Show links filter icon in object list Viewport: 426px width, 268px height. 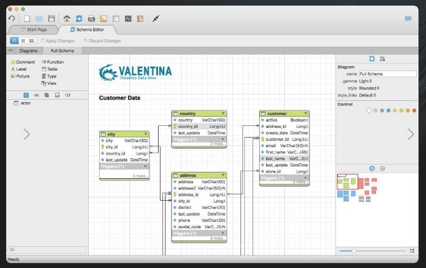coord(36,95)
